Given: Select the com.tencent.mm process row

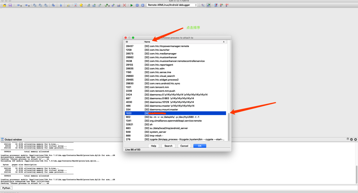Looking at the screenshot, I should point(176,87).
